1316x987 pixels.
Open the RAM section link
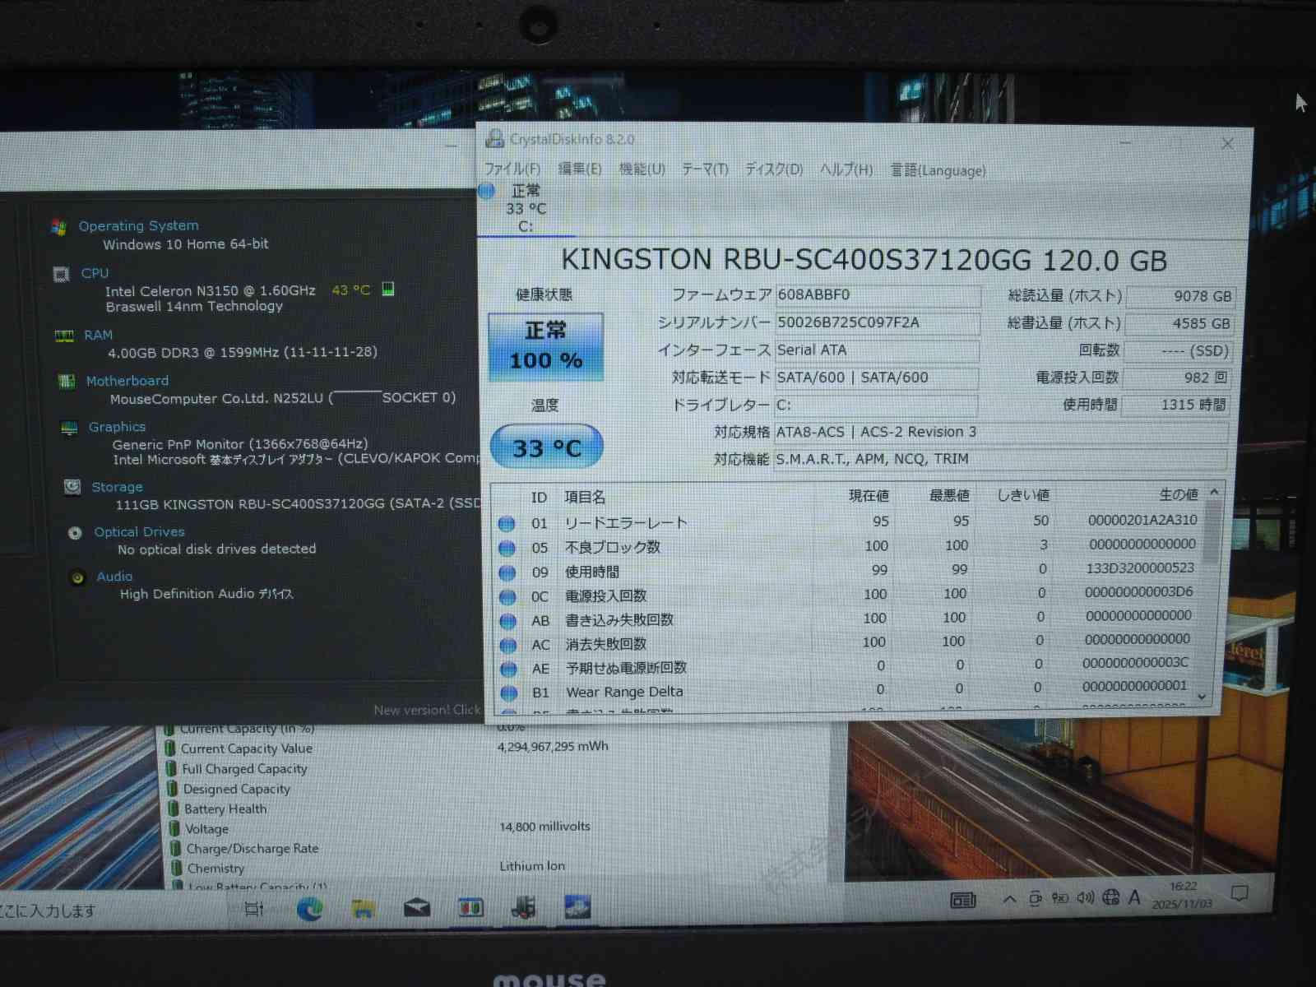point(98,335)
